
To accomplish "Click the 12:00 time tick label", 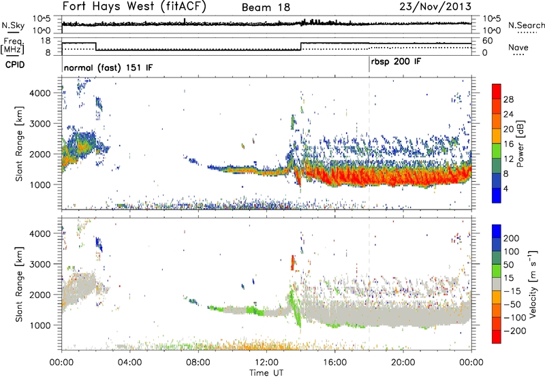I will click(x=266, y=362).
